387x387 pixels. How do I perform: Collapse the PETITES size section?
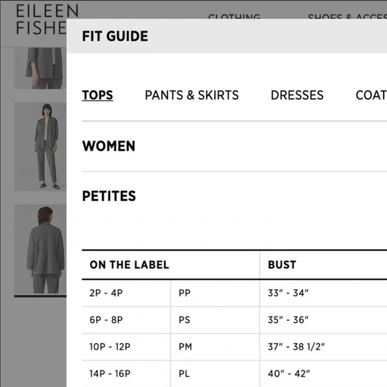pyautogui.click(x=234, y=196)
